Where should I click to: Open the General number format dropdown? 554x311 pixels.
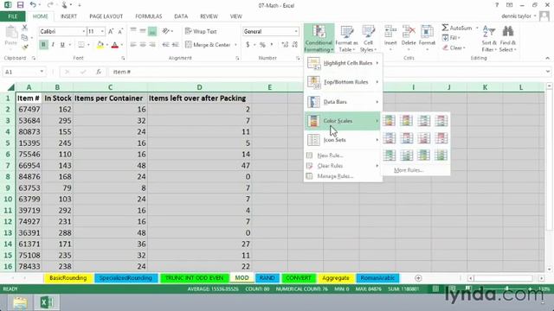296,31
